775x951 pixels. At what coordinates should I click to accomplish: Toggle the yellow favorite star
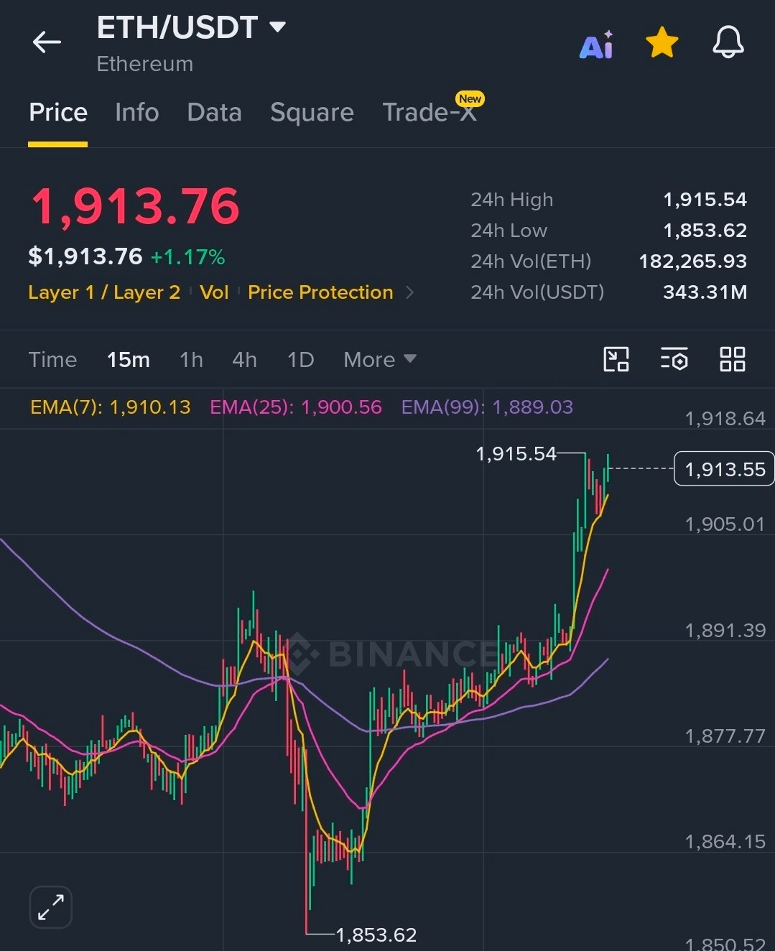662,42
